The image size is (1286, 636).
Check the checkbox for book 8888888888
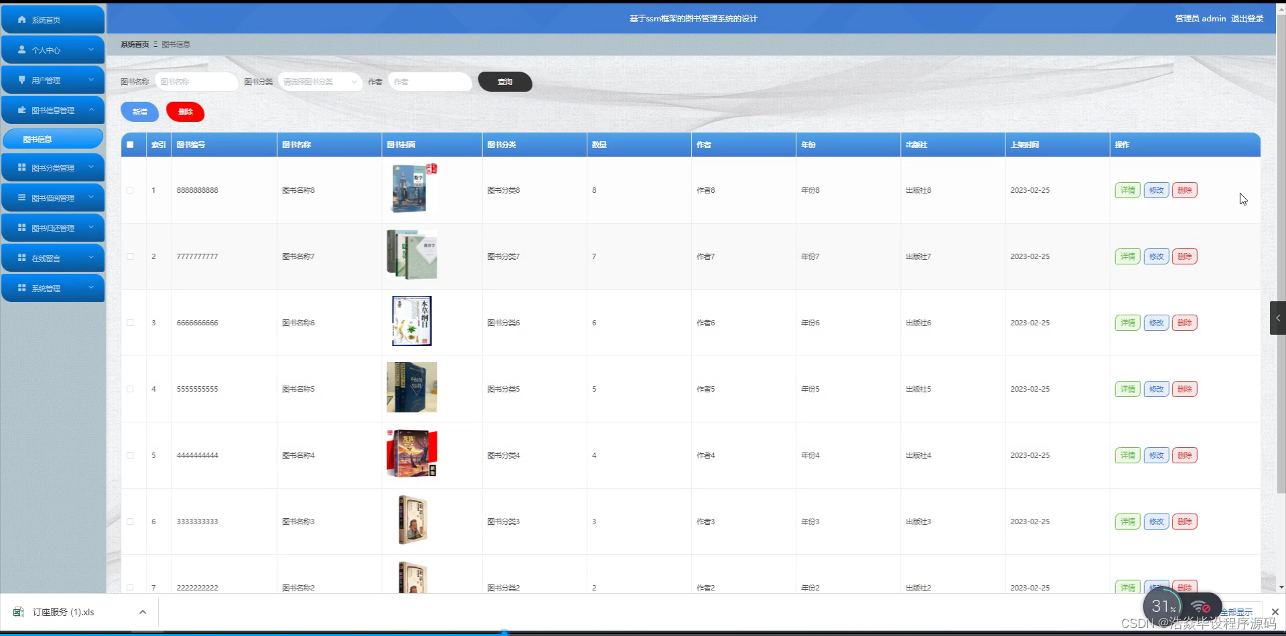point(130,189)
